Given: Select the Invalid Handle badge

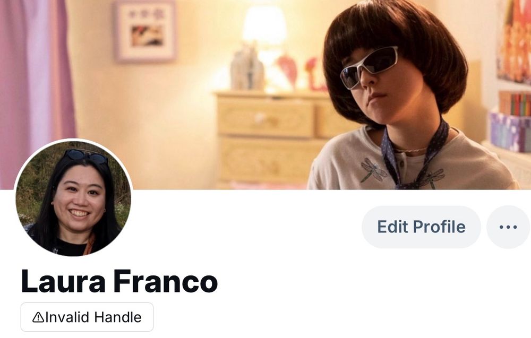Looking at the screenshot, I should (87, 317).
